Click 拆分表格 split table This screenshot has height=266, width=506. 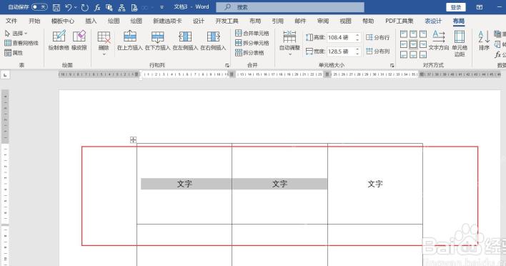[x=249, y=52]
